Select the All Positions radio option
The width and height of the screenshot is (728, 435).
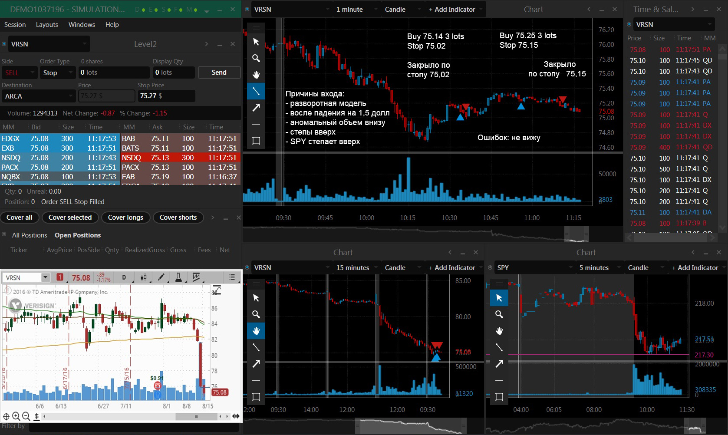4,234
